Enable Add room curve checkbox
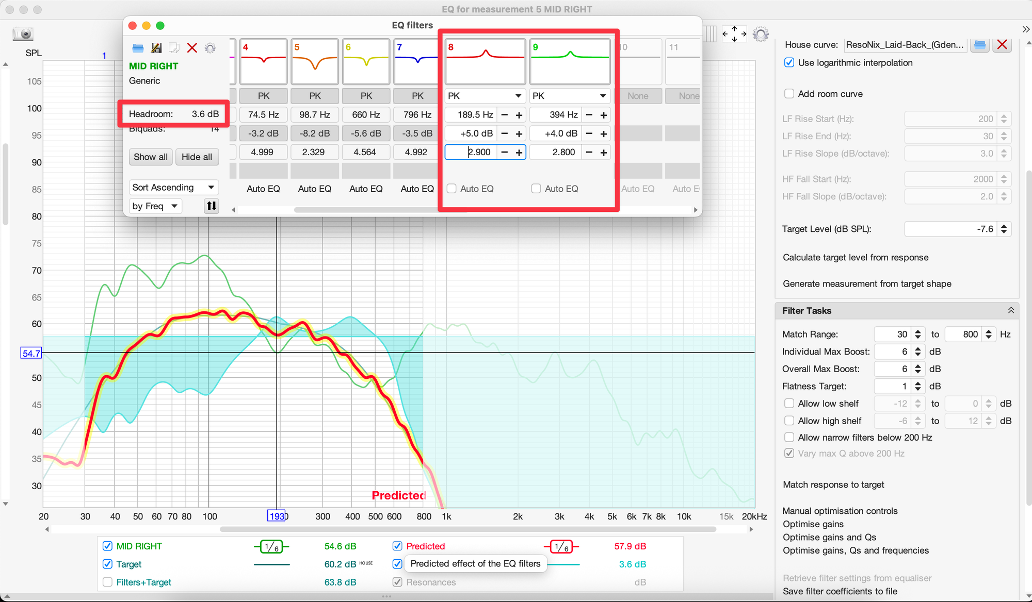 [x=789, y=94]
